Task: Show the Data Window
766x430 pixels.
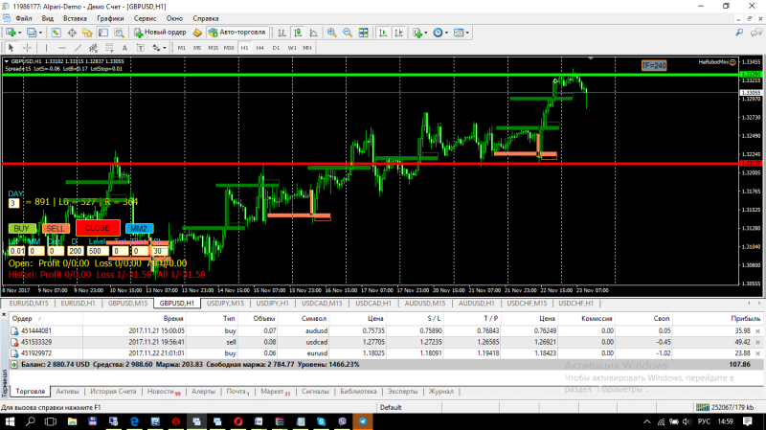Action: click(72, 33)
